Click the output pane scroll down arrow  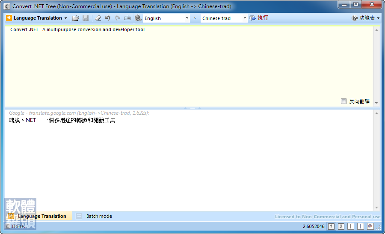376,208
